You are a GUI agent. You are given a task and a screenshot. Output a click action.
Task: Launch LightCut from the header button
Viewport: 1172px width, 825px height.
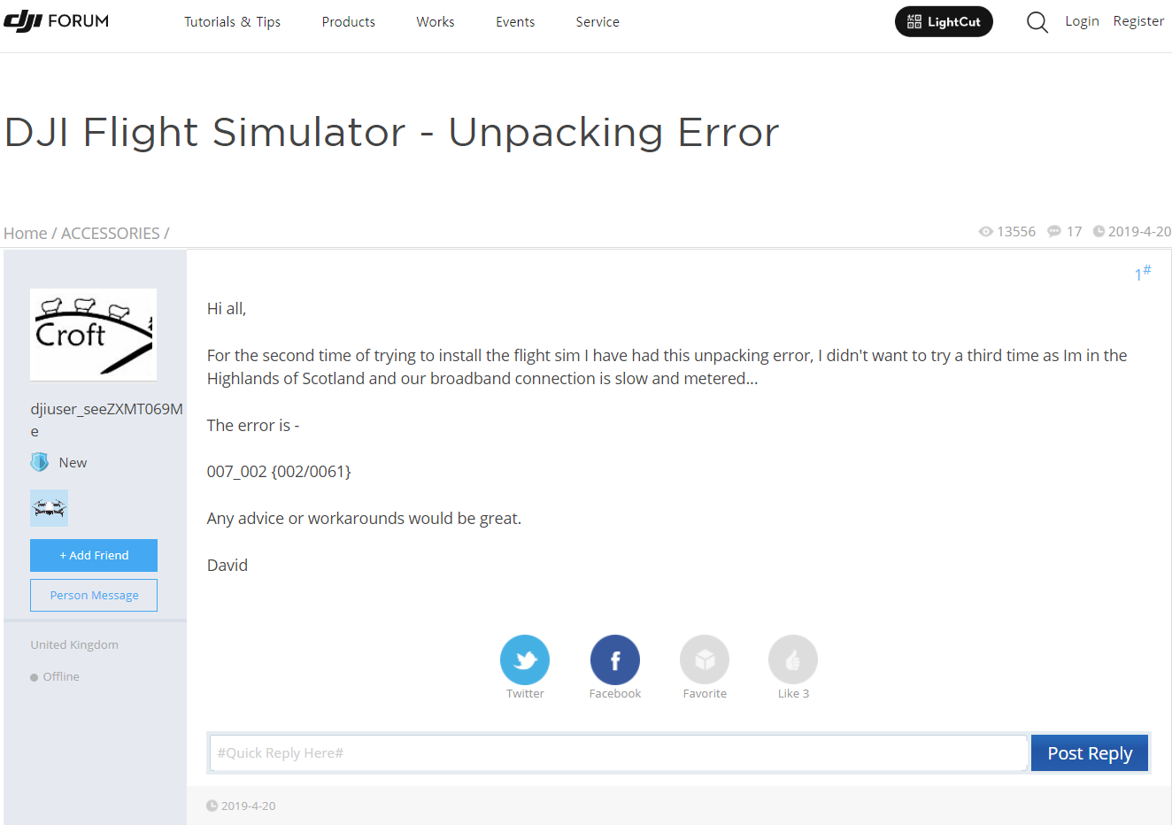click(x=944, y=22)
